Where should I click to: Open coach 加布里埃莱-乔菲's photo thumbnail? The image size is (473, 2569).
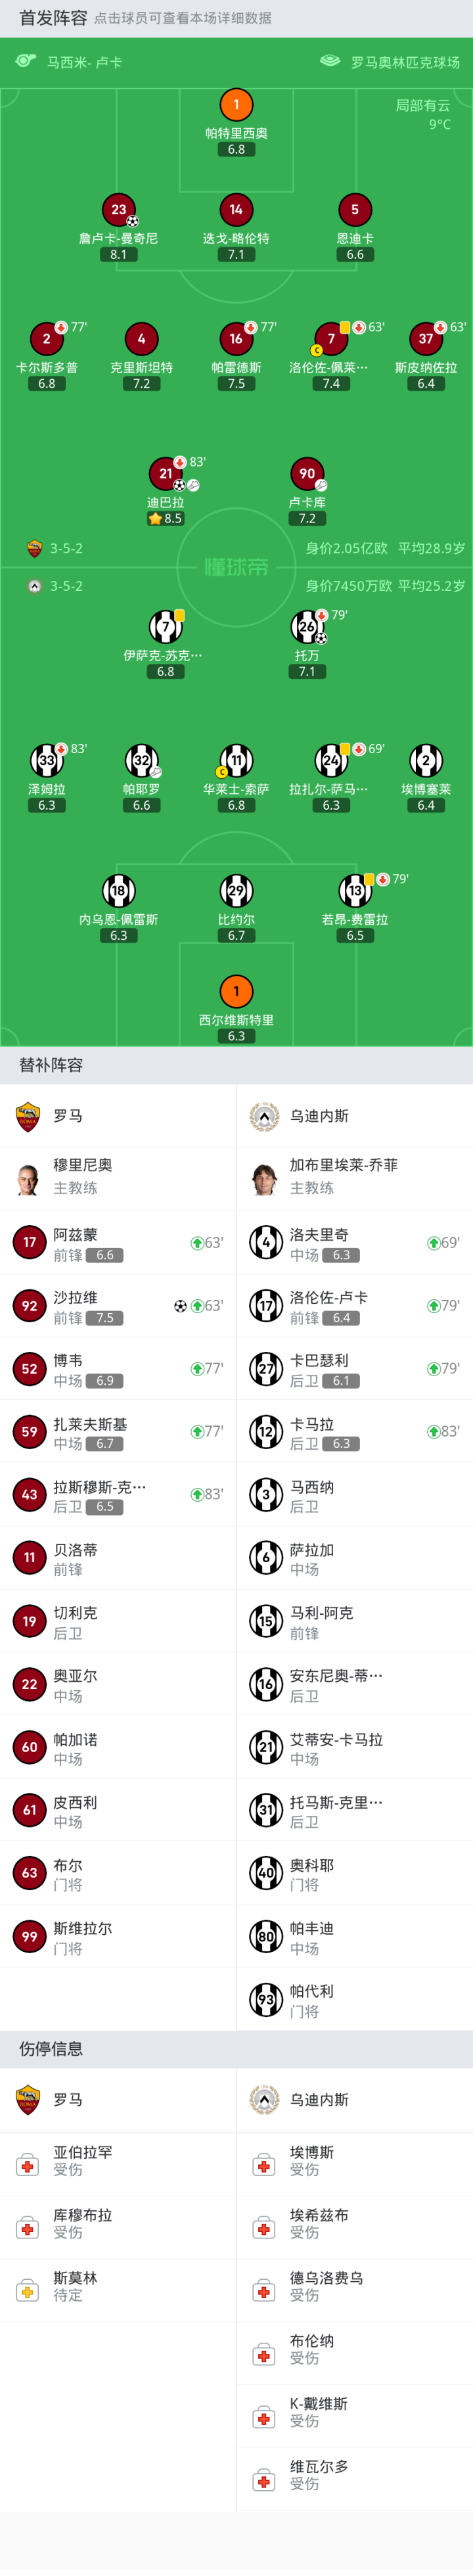tap(263, 1178)
